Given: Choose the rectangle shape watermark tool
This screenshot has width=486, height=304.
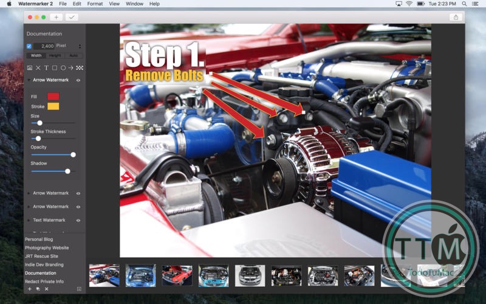Looking at the screenshot, I should 55,68.
